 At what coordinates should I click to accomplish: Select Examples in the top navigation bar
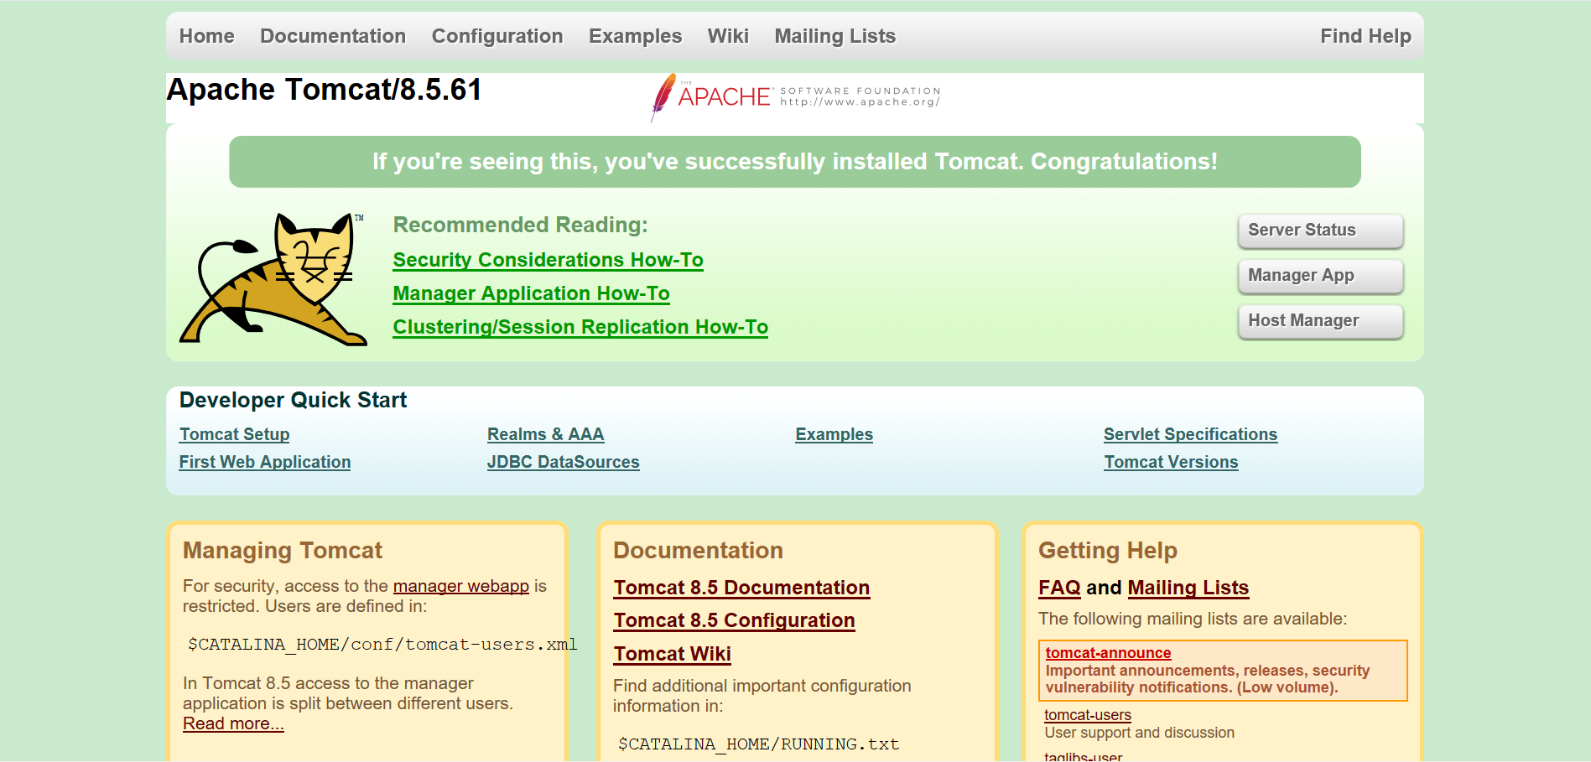[635, 36]
